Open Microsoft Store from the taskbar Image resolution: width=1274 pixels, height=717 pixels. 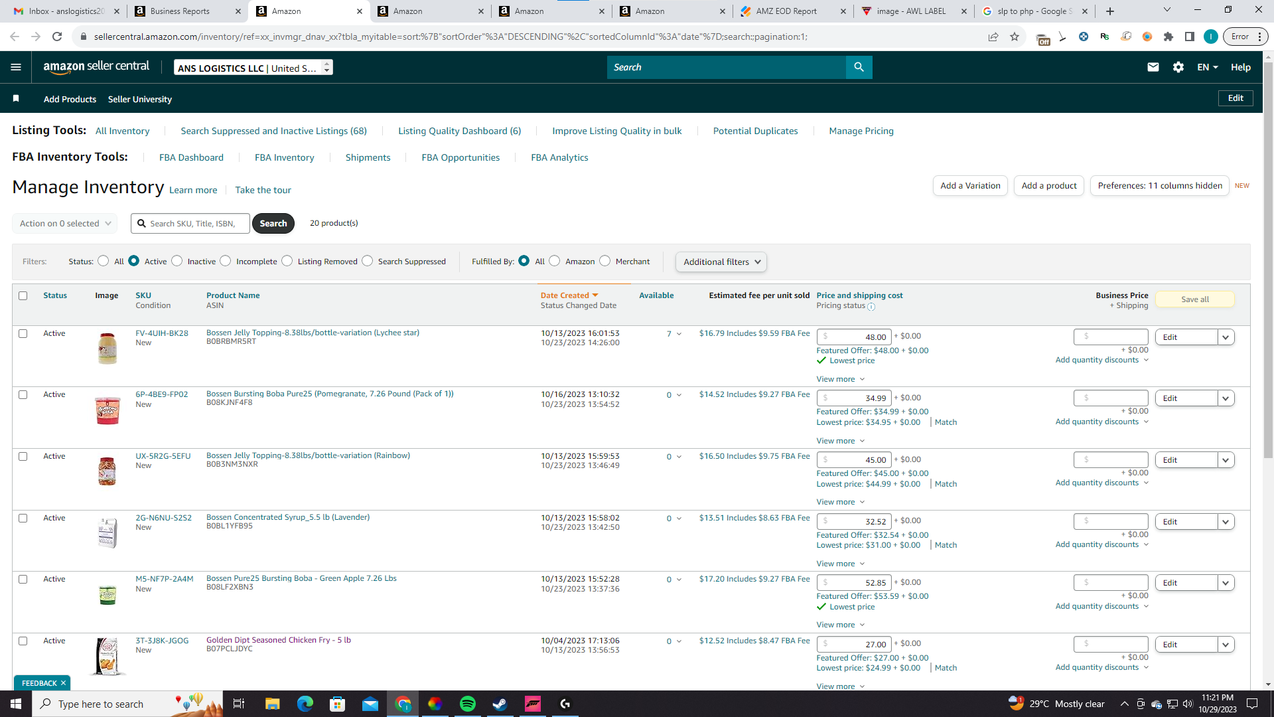[338, 704]
